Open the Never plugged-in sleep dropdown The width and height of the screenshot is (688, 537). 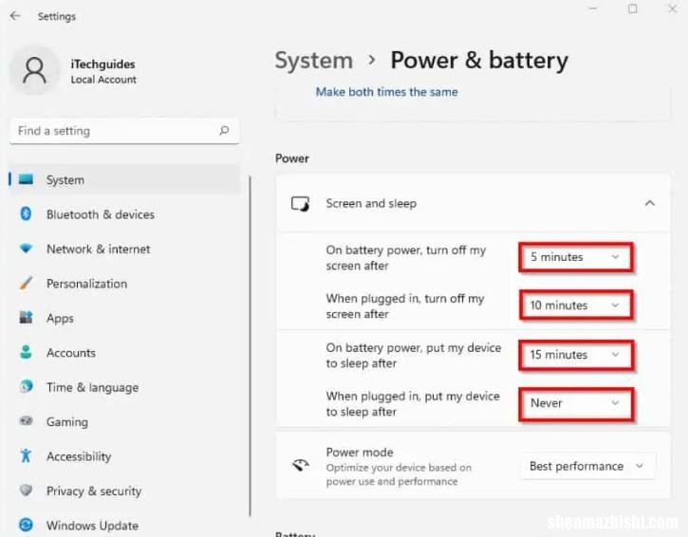pyautogui.click(x=576, y=403)
